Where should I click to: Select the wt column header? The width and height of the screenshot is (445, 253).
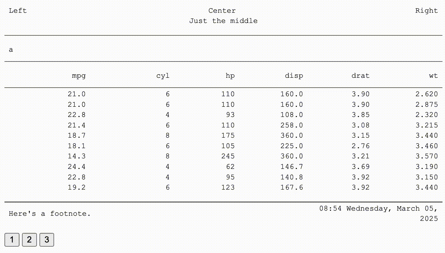[433, 76]
